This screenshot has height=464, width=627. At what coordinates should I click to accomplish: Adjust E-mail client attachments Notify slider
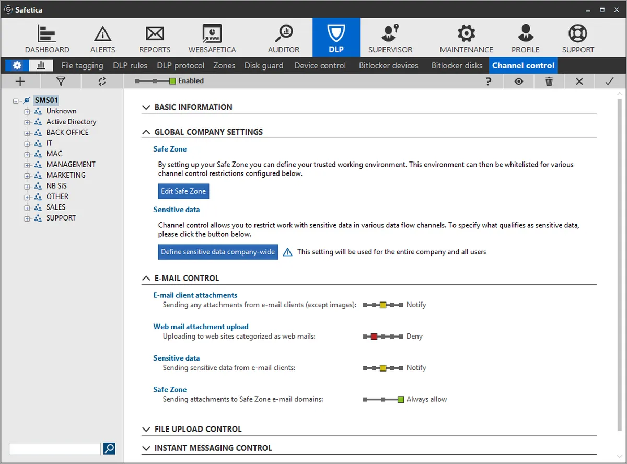(x=383, y=305)
